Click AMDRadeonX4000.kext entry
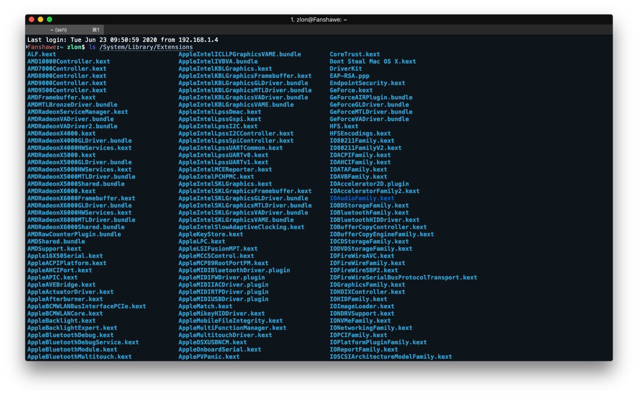 [61, 134]
